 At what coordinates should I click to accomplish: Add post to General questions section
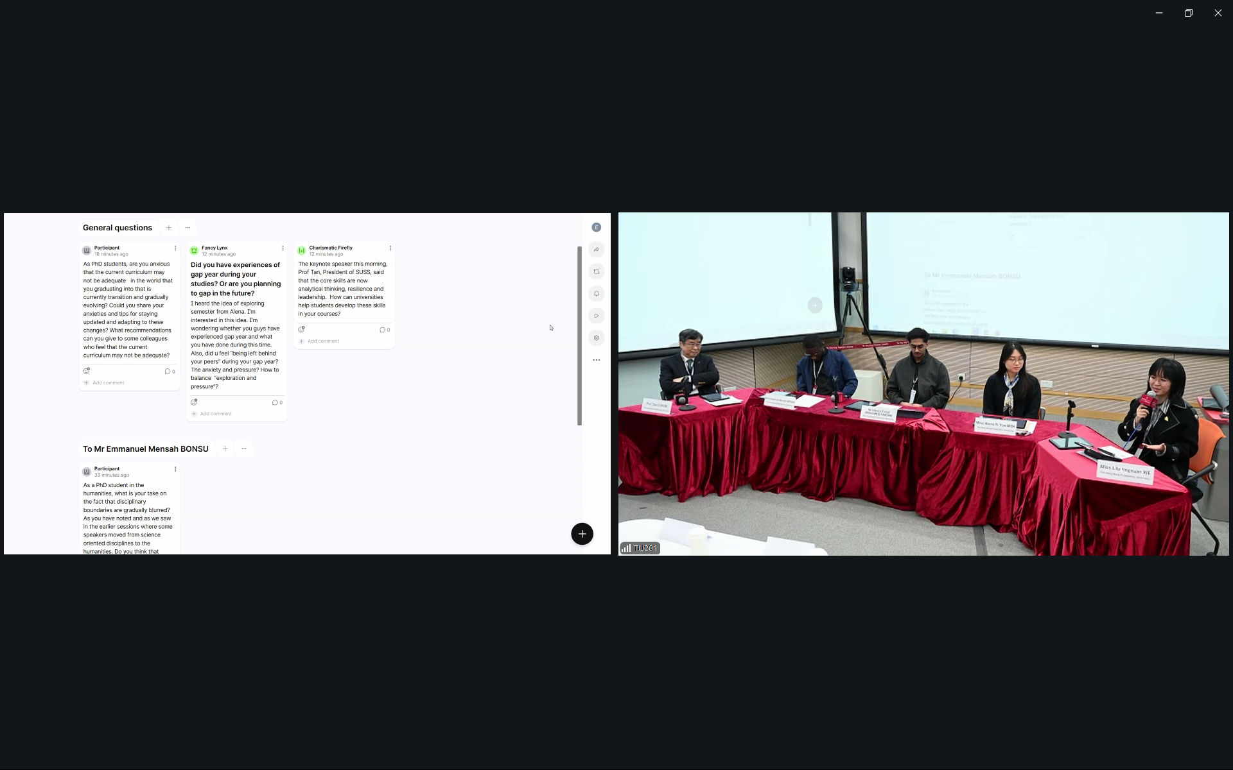coord(169,228)
